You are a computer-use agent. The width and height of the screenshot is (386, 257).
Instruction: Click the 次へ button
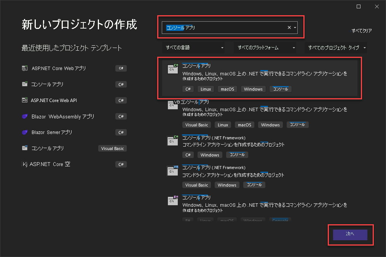pyautogui.click(x=350, y=235)
